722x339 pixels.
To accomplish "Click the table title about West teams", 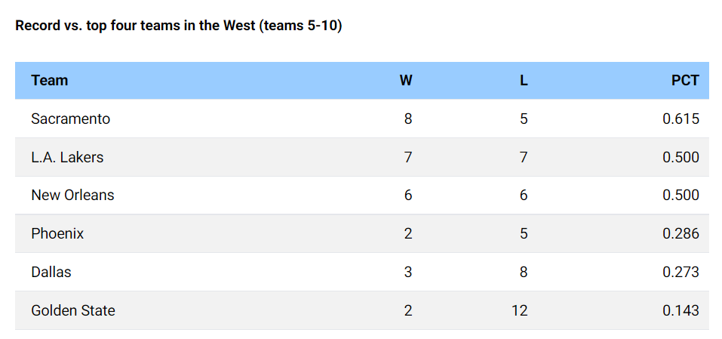I will click(x=179, y=26).
